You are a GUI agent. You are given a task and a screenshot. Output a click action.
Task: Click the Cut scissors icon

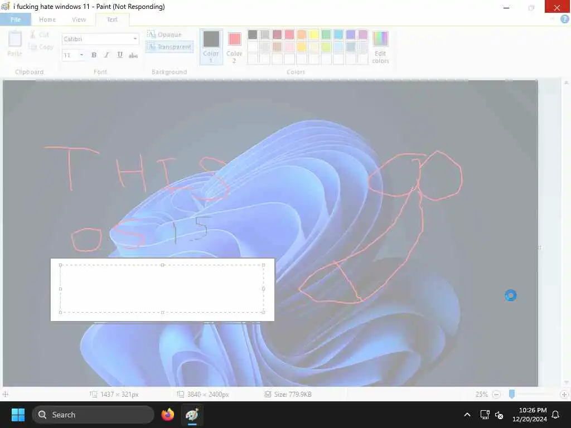(x=33, y=35)
